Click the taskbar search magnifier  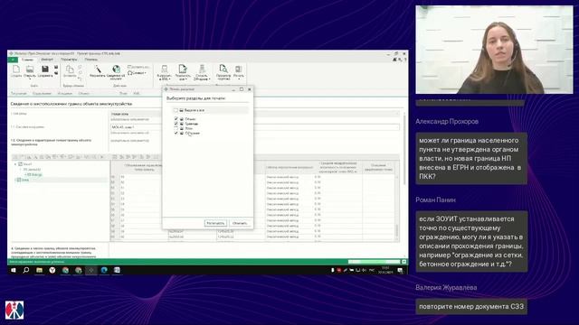[26, 270]
